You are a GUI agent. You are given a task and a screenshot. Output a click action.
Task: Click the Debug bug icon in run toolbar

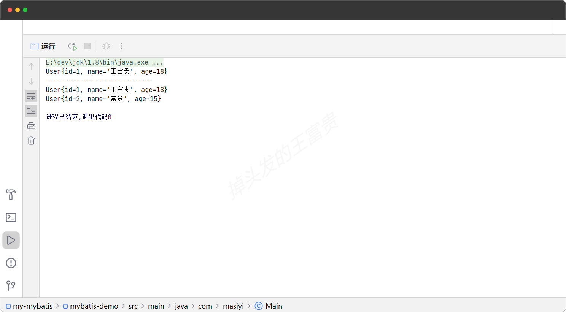coord(107,46)
